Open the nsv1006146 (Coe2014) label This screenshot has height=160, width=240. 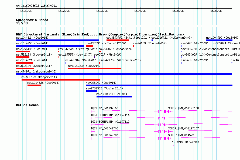(x=32, y=49)
